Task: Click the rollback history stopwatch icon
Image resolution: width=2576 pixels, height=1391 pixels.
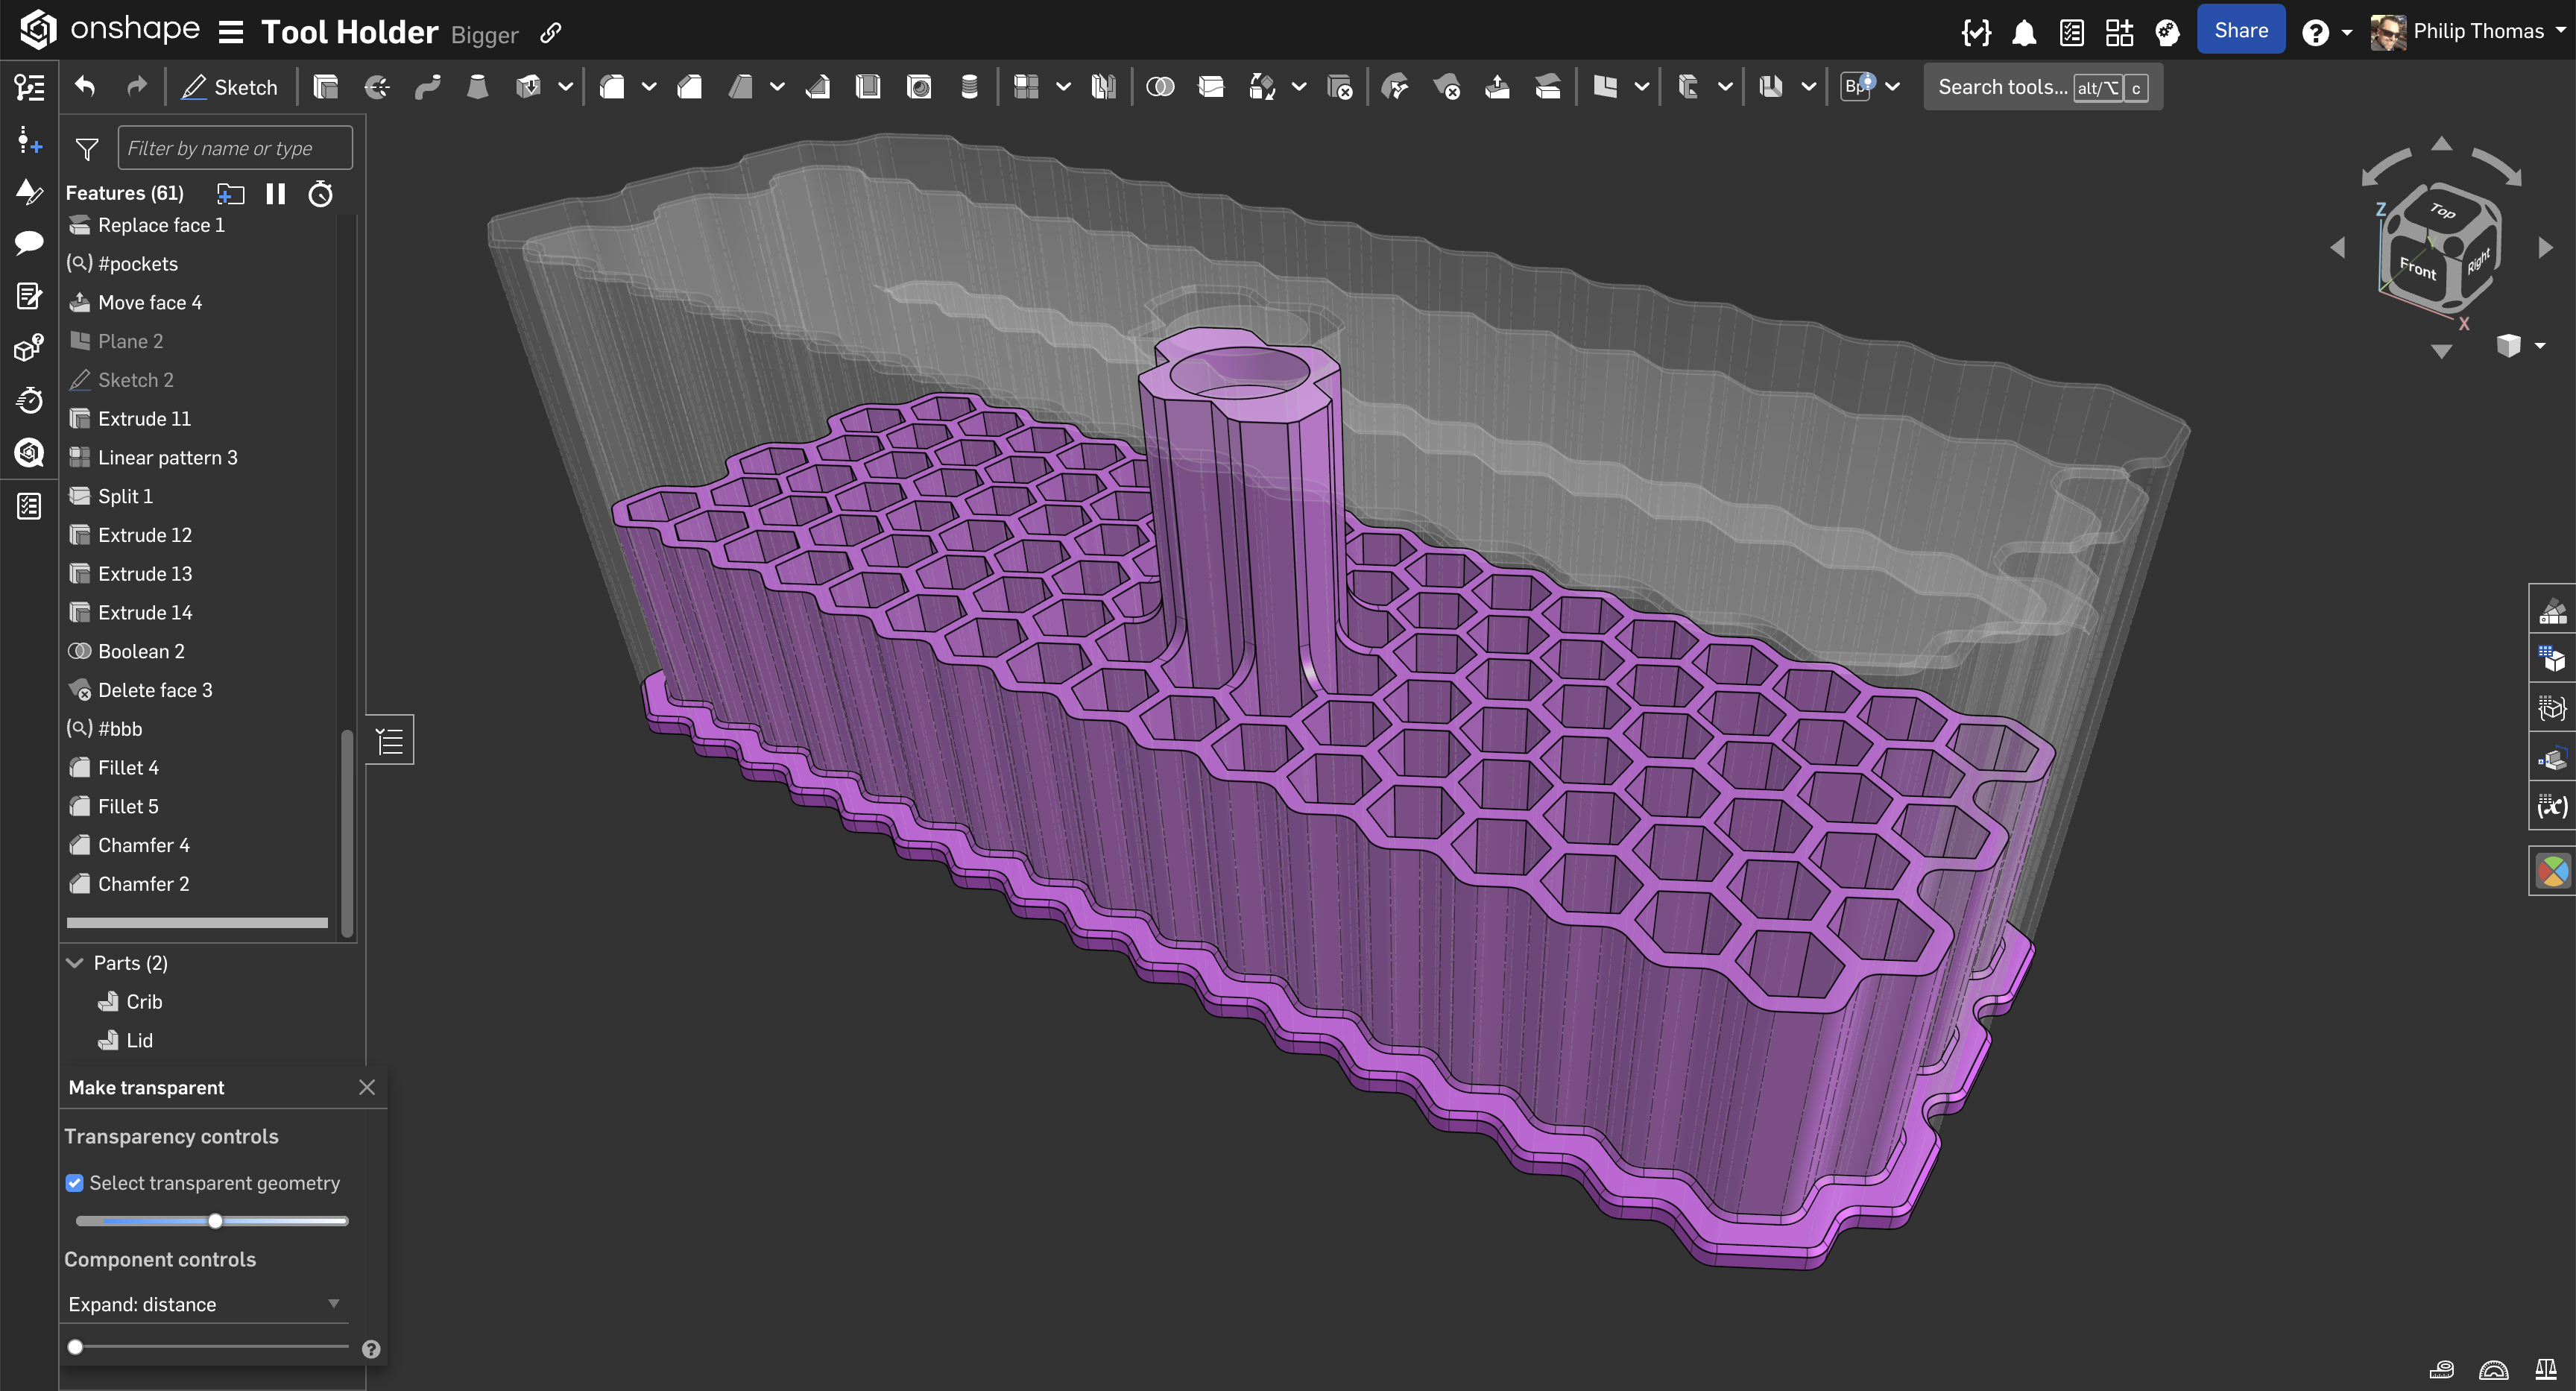Action: (x=320, y=193)
